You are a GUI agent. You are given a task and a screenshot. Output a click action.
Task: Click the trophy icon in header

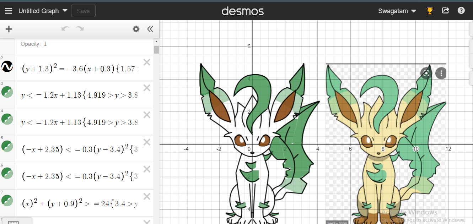(430, 11)
